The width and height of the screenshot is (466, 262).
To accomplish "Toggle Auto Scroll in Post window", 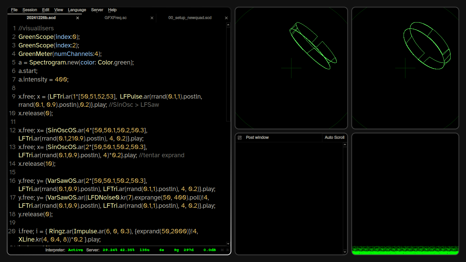I will [334, 137].
